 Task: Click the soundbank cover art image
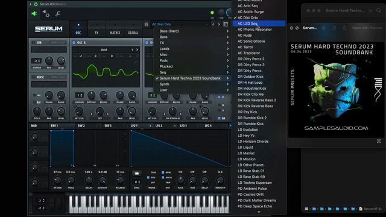coord(336,90)
